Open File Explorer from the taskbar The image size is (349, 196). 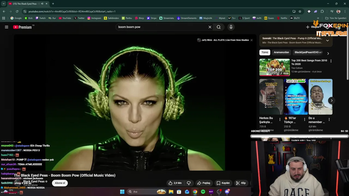coord(171,192)
